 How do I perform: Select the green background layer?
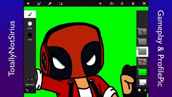coord(142,72)
